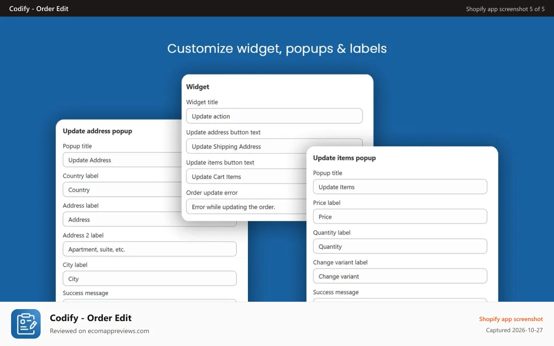
Task: Click the 'Widget title' field label
Action: tap(202, 102)
